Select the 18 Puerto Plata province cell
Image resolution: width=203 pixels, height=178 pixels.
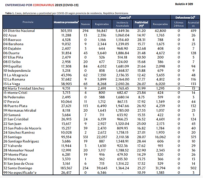coord(16,105)
